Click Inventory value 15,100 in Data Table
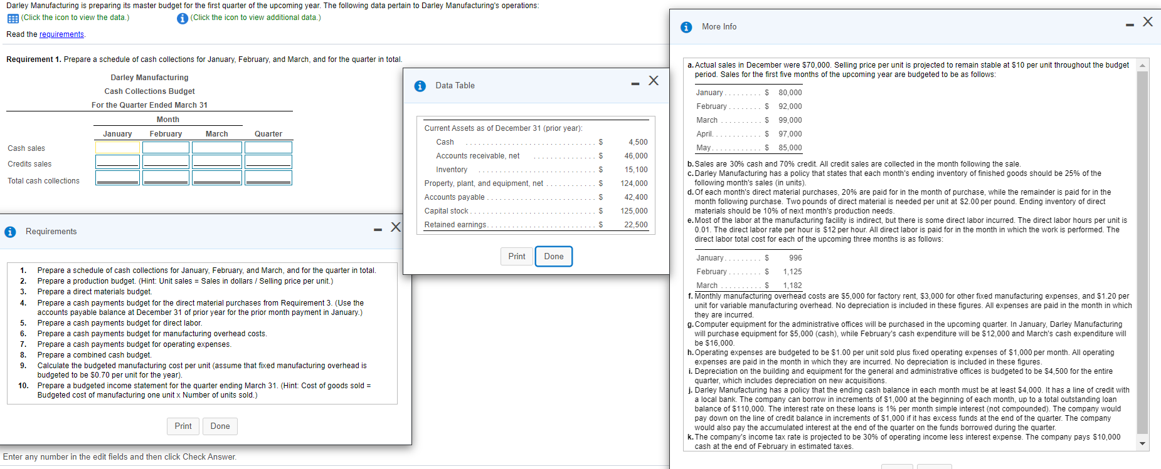Screen dimensions: 1161x469 636,170
